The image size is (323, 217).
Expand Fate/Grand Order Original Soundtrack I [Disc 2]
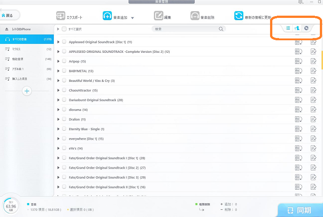point(58,167)
